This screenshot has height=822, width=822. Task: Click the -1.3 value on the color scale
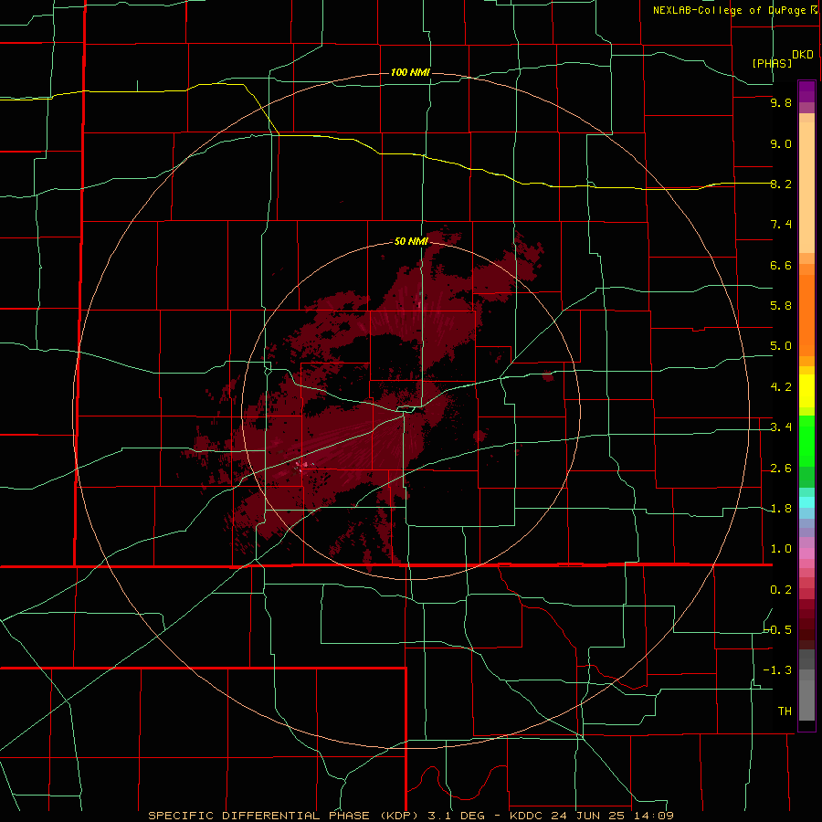pos(777,670)
